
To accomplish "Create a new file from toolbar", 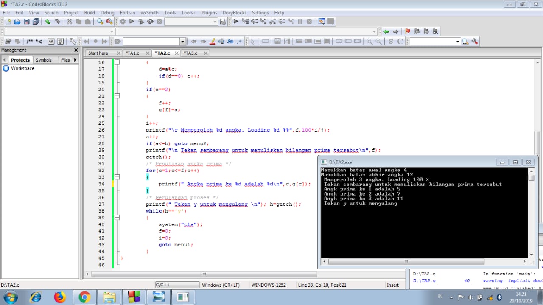I will click(8, 22).
